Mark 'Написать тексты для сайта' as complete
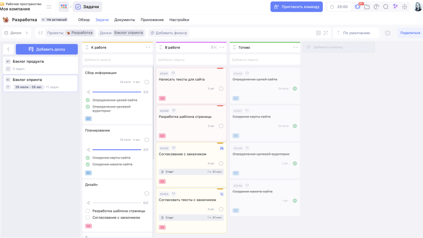This screenshot has height=238, width=423. (x=221, y=88)
